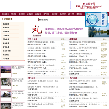The width and height of the screenshot is (109, 109).
Task: Open the provincial hot-spring tour priced ¥508
Action: (83, 81)
